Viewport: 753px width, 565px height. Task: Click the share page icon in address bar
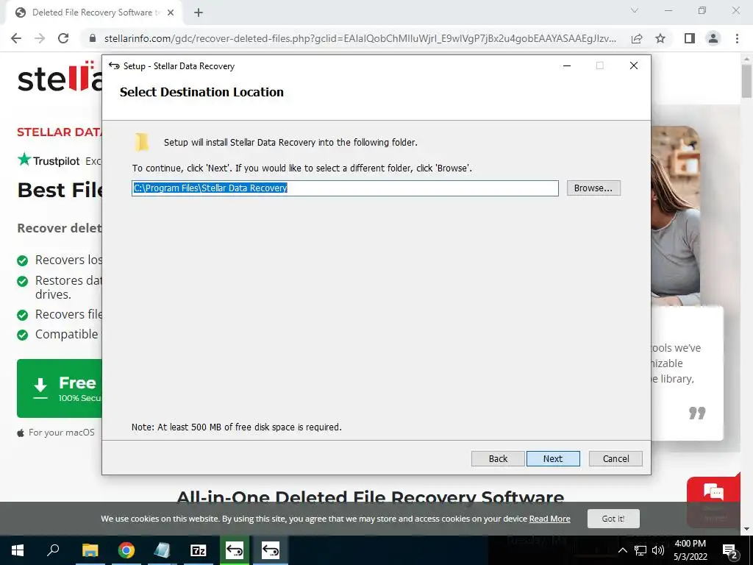pos(637,38)
